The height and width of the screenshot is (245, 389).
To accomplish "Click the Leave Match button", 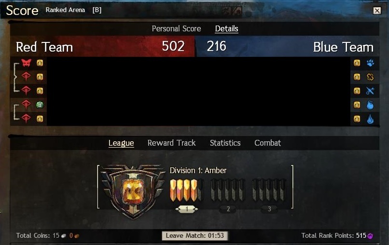I will tap(195, 235).
